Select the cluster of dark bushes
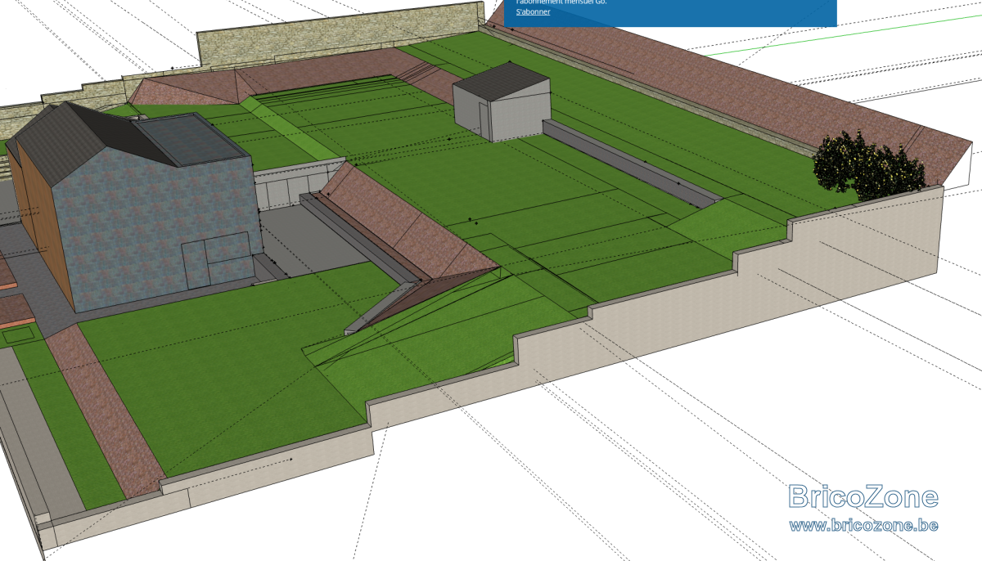The height and width of the screenshot is (561, 982). pos(869,165)
